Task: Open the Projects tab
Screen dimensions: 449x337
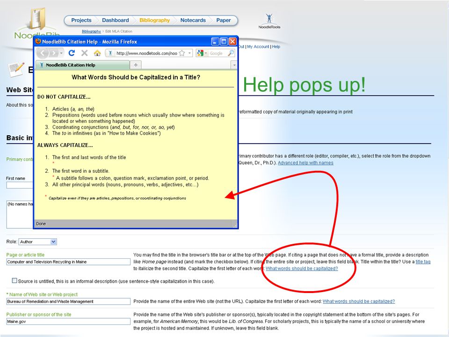Action: (81, 20)
